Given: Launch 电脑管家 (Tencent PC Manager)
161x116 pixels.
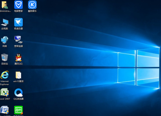Looking at the screenshot, I should coord(18,5).
